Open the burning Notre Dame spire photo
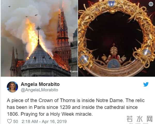The image size is (155, 124). point(39,38)
